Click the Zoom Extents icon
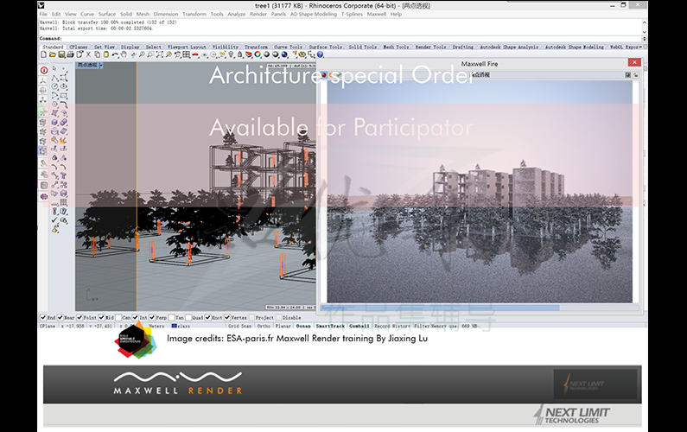Viewport: 687px width, 432px height. click(x=160, y=54)
